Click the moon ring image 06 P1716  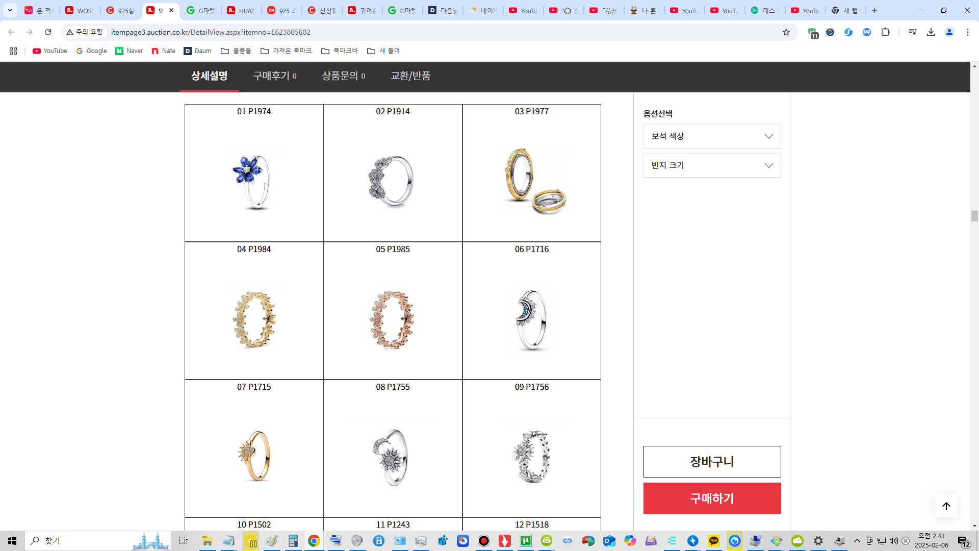tap(532, 320)
